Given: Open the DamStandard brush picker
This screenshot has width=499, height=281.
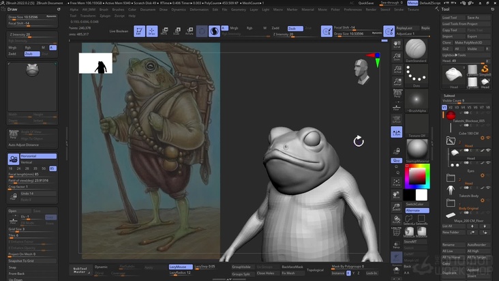Looking at the screenshot, I should point(416,50).
